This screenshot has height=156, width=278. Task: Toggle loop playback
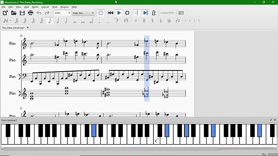click(x=127, y=13)
